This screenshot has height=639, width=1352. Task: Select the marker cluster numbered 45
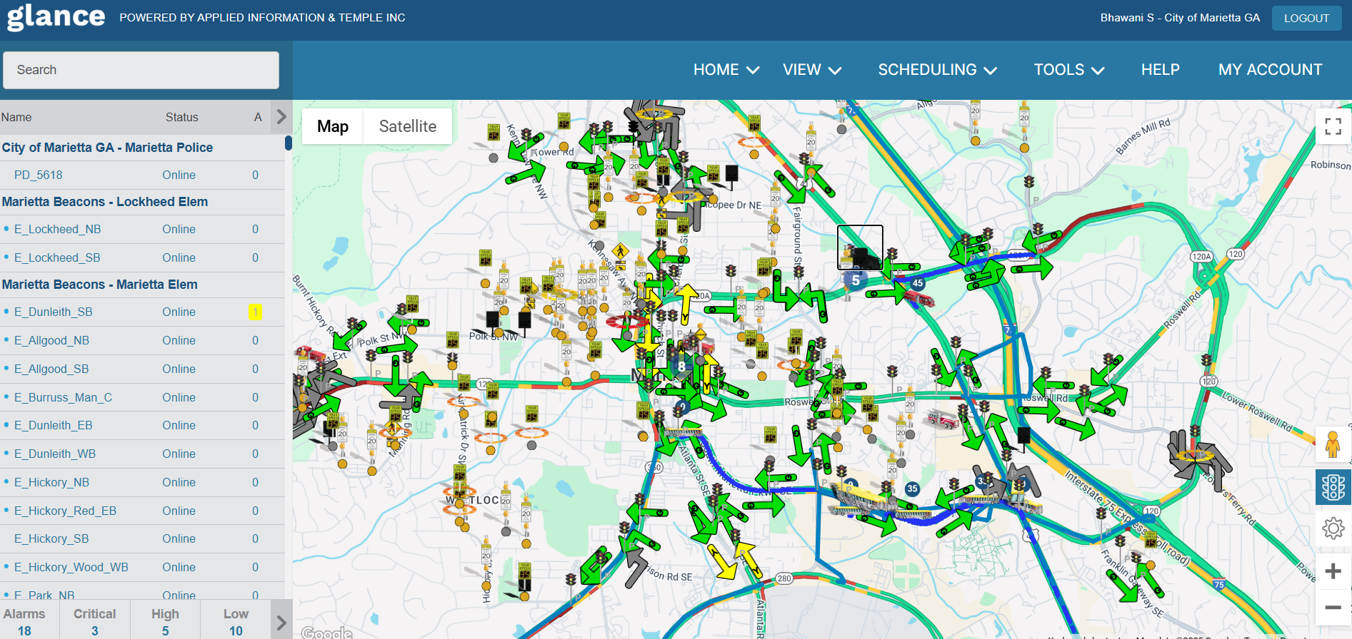(918, 283)
